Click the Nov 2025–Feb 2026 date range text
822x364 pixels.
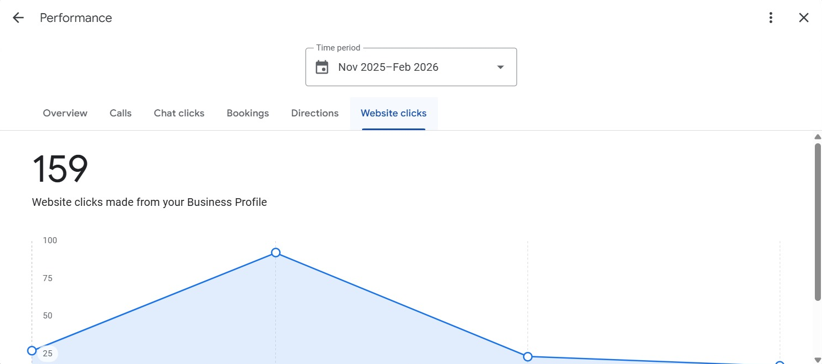(388, 68)
